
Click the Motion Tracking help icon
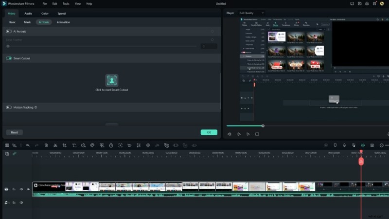[x=35, y=108]
